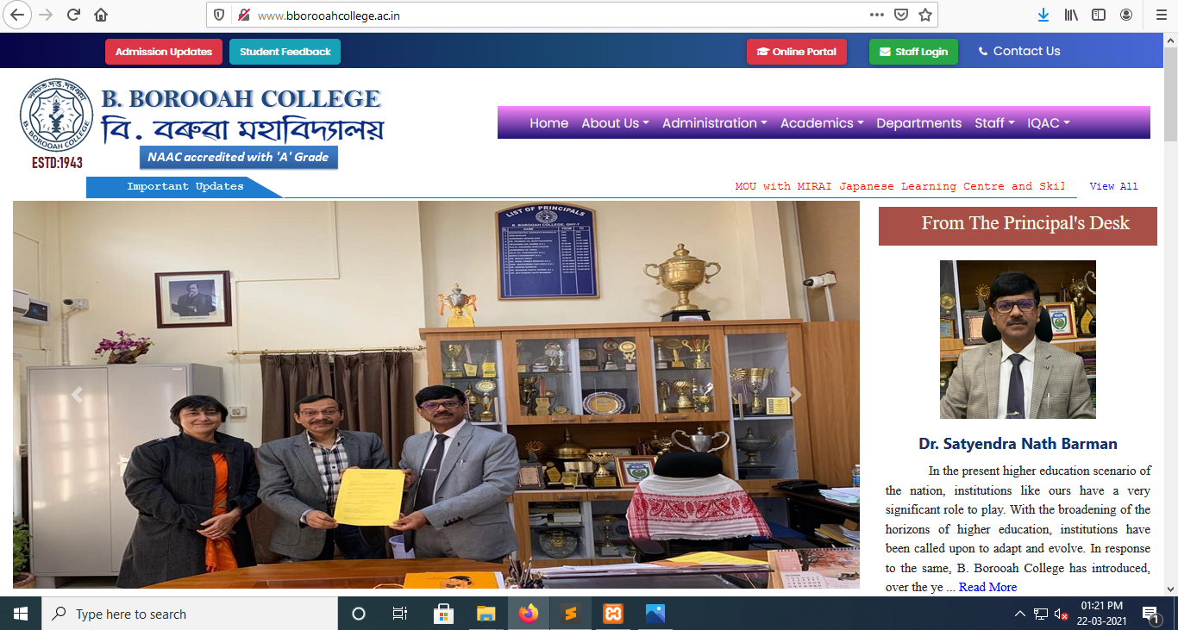Click the network tray icon
Screen dimensions: 1178x630
pyautogui.click(x=1041, y=614)
